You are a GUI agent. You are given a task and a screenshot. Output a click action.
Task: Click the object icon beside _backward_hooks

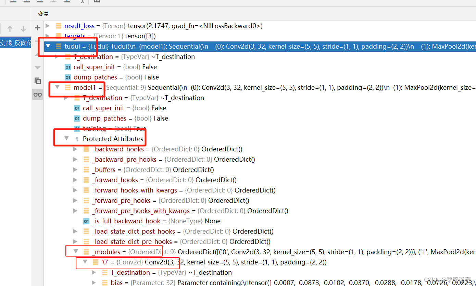86,149
